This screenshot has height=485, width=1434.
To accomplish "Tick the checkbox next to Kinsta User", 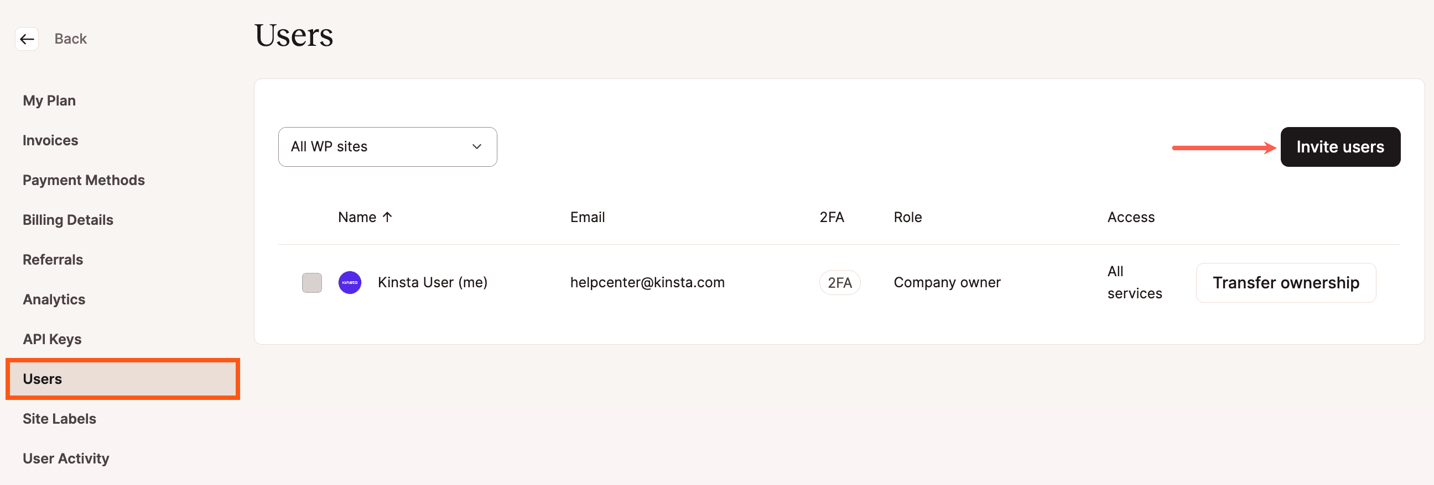I will 311,282.
